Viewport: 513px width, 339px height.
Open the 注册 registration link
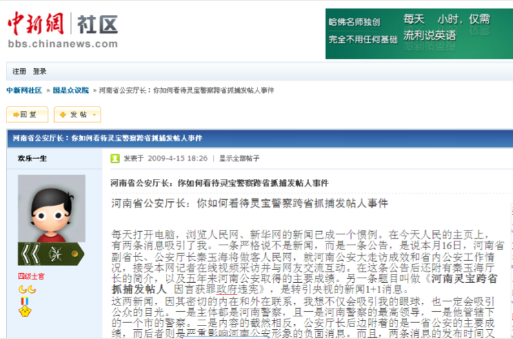19,71
